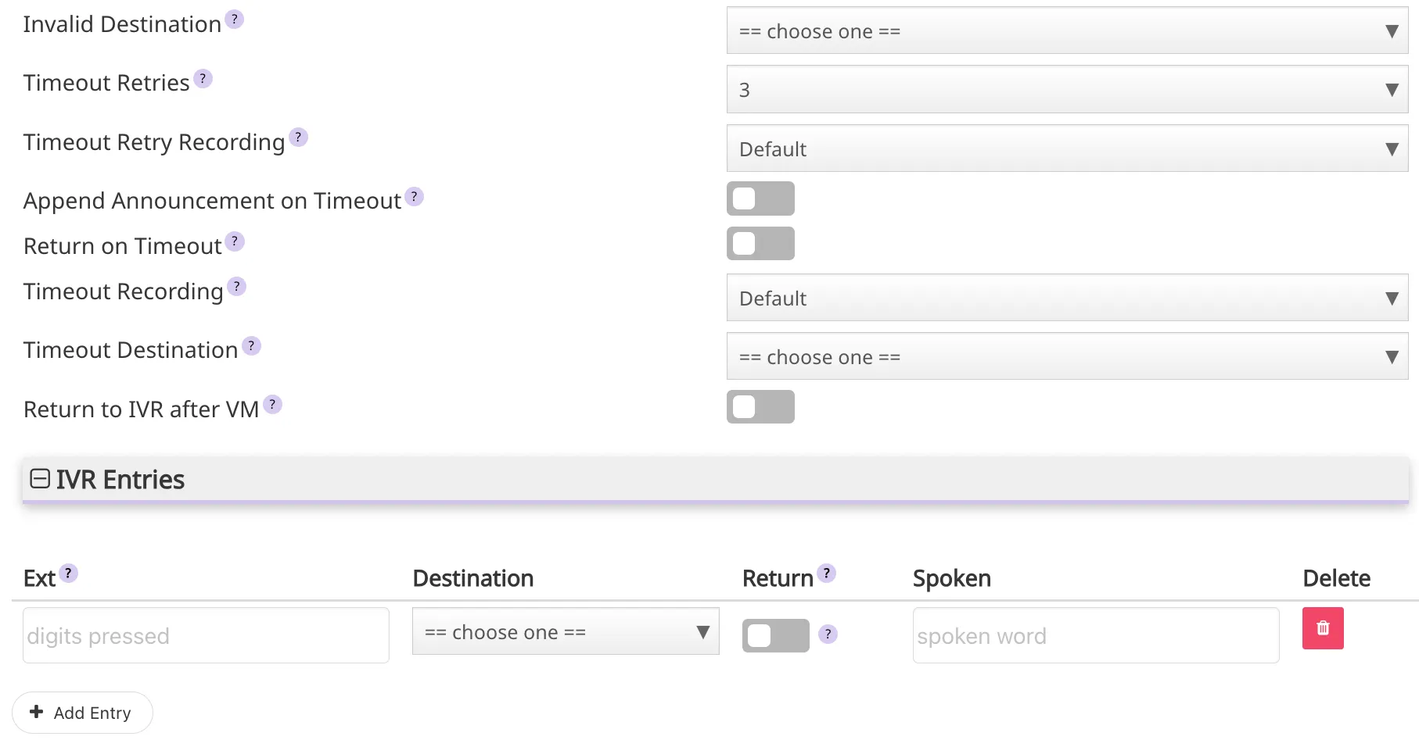Open help for Timeout Retry Recording
1419x747 pixels.
pyautogui.click(x=297, y=137)
